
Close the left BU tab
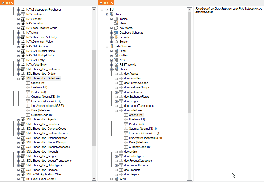pyautogui.click(x=12, y=3)
